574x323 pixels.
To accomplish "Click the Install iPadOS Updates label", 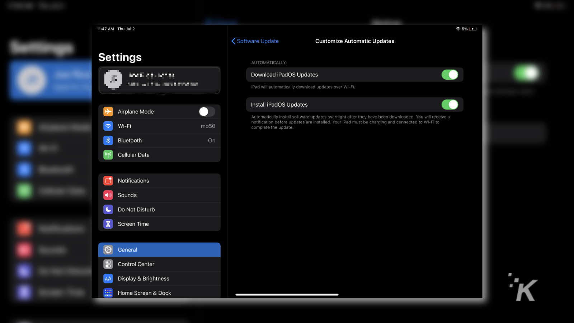I will (x=279, y=104).
